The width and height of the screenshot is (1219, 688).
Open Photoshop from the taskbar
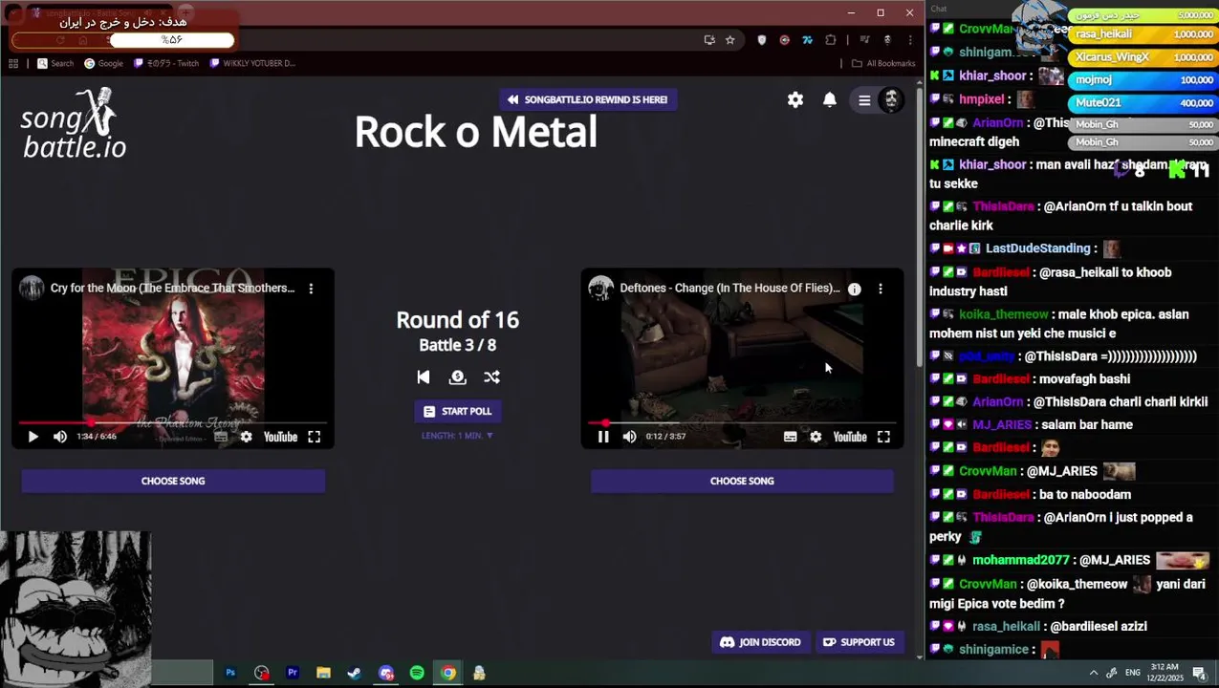point(230,673)
